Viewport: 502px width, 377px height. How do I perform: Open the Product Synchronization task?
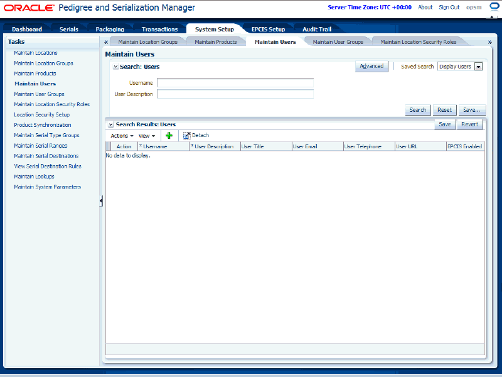[x=43, y=125]
